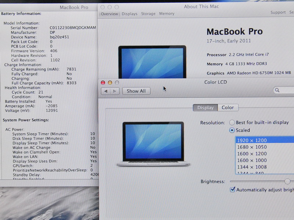Pick the 1600 × 1200 resolution entry
294x220 pixels.
pyautogui.click(x=252, y=154)
